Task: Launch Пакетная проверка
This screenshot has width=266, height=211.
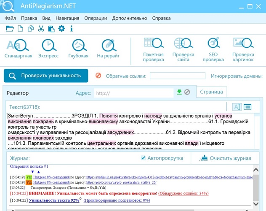Action: (x=153, y=50)
